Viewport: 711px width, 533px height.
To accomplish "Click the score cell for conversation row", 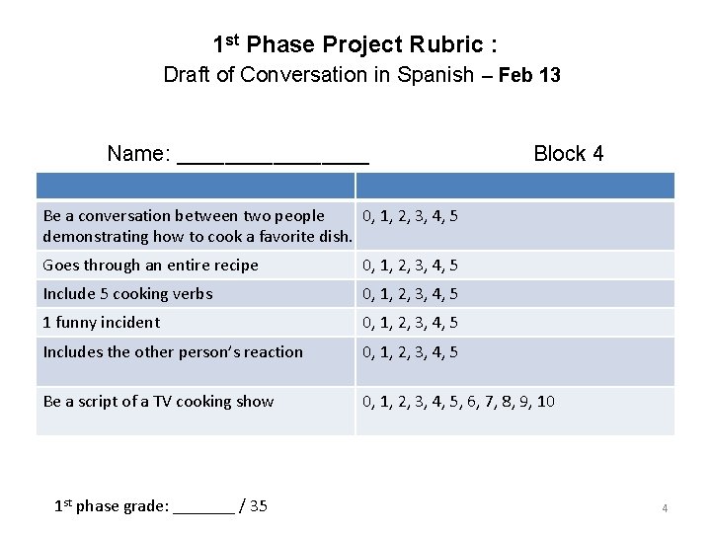I will (410, 216).
